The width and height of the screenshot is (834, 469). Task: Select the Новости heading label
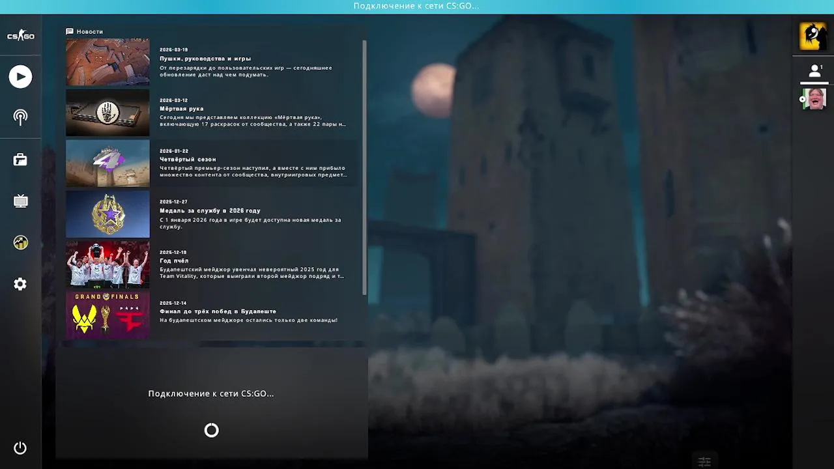[x=90, y=31]
